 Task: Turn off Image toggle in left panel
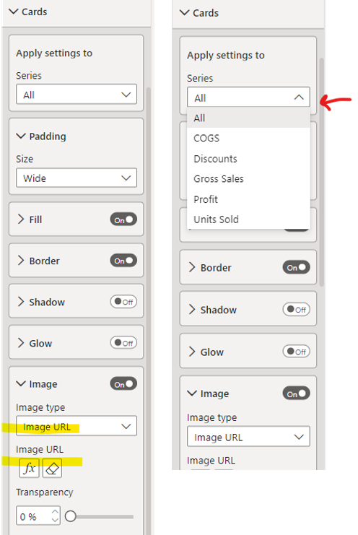pos(123,384)
